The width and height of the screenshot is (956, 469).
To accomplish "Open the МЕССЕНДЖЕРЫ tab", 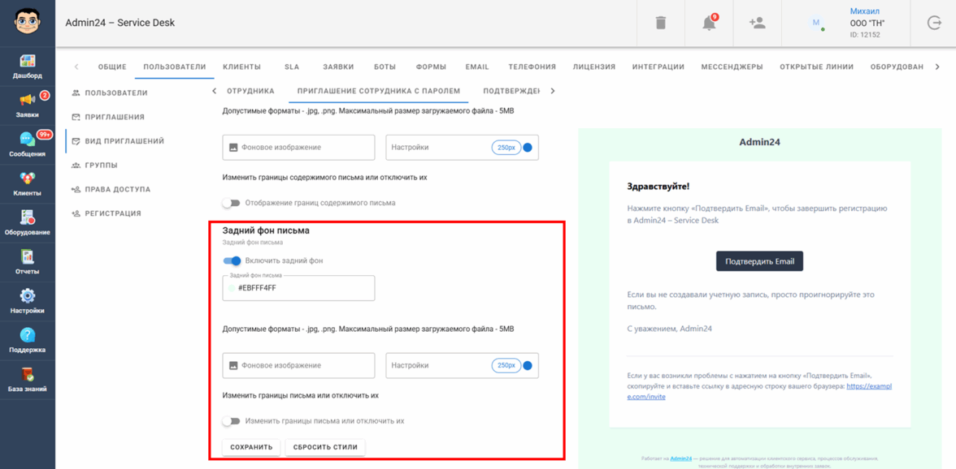I will click(732, 67).
